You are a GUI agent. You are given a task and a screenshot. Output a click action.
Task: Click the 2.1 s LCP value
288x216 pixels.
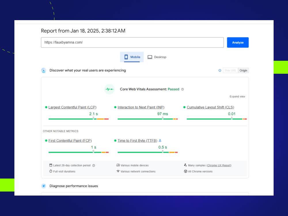point(94,114)
